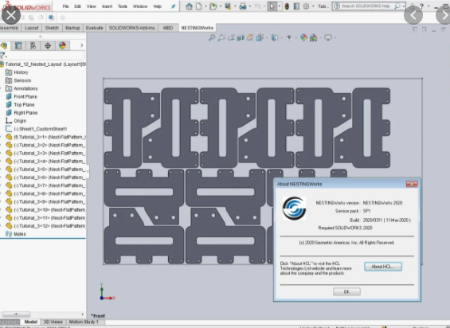Switch to the NESTINGWorks ribbon tab

pyautogui.click(x=198, y=28)
